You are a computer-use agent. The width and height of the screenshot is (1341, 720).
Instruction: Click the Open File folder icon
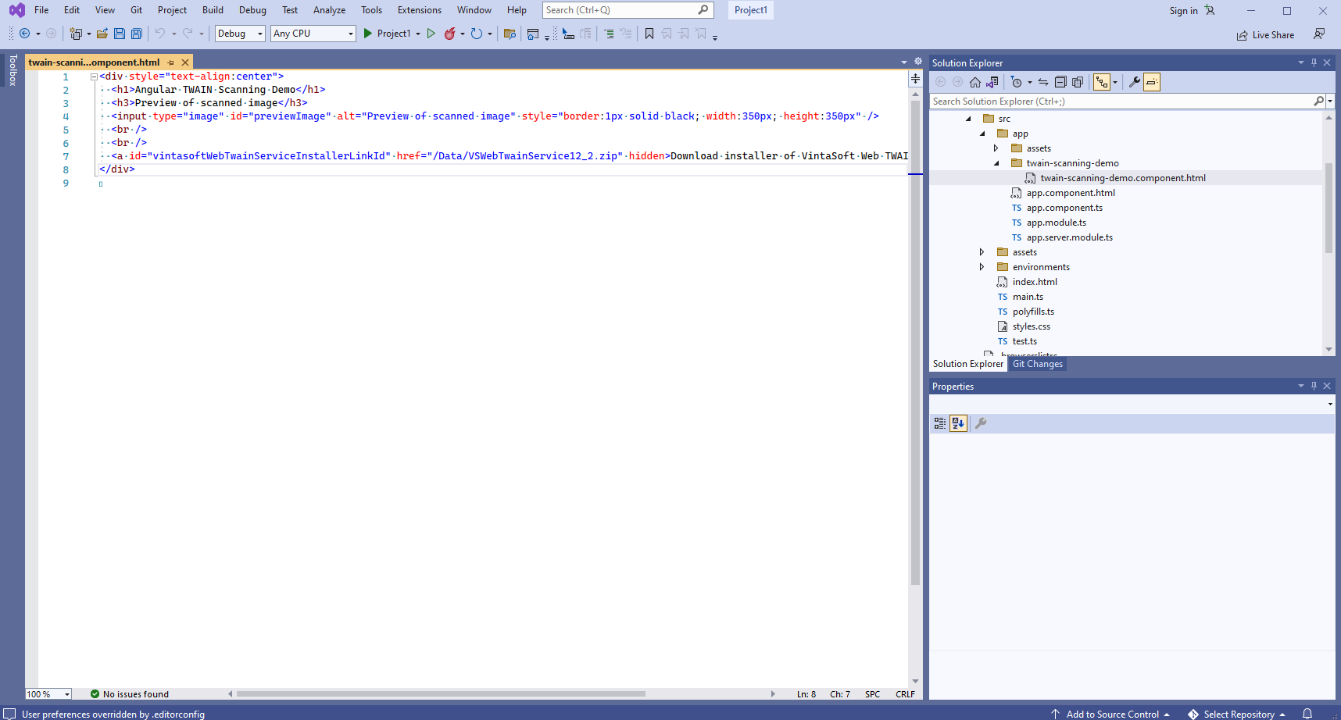click(x=102, y=34)
